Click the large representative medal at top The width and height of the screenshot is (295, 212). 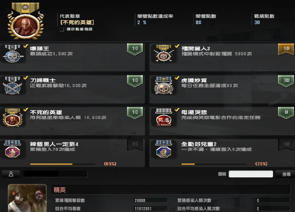coord(26,21)
